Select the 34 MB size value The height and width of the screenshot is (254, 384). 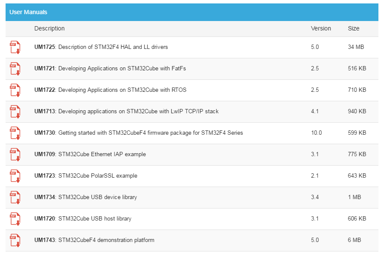(356, 47)
